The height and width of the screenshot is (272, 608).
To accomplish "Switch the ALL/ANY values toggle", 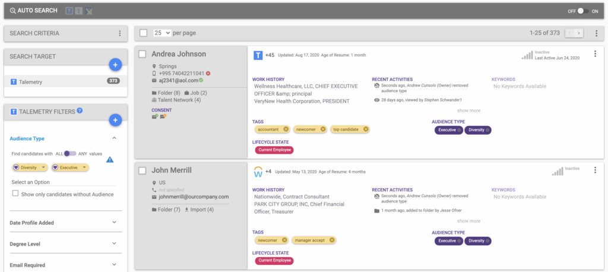I will (x=71, y=154).
